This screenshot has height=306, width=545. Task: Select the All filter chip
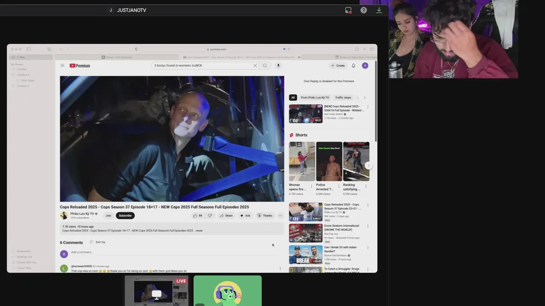[293, 98]
